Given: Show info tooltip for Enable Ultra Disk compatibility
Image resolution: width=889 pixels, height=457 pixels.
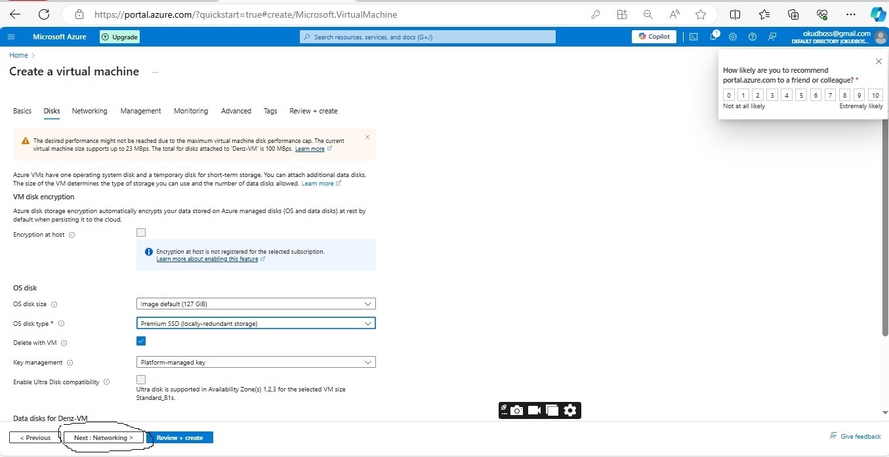Looking at the screenshot, I should pos(107,382).
